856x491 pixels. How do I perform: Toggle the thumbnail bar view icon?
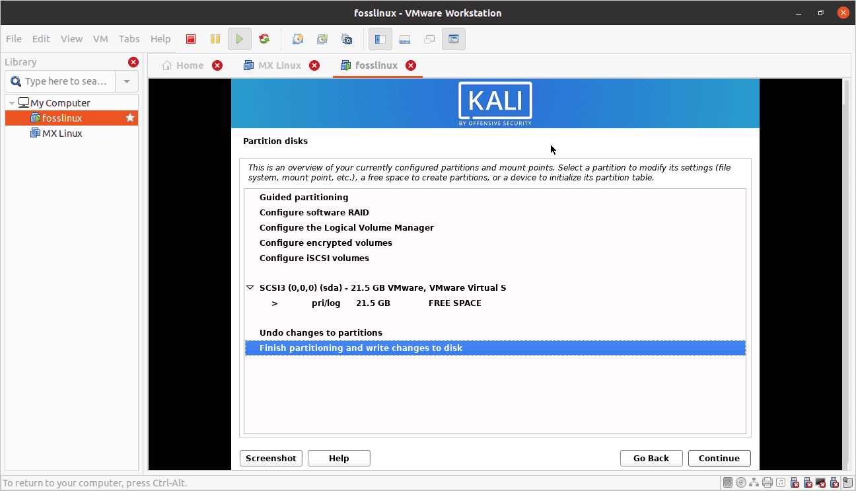[x=405, y=39]
